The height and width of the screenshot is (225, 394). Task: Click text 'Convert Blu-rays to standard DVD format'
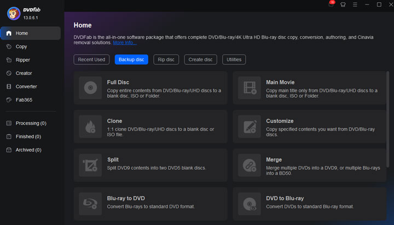point(150,206)
